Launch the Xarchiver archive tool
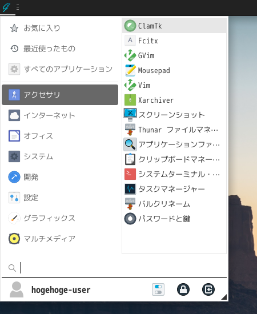Image resolution: width=257 pixels, height=314 pixels. pyautogui.click(x=174, y=100)
